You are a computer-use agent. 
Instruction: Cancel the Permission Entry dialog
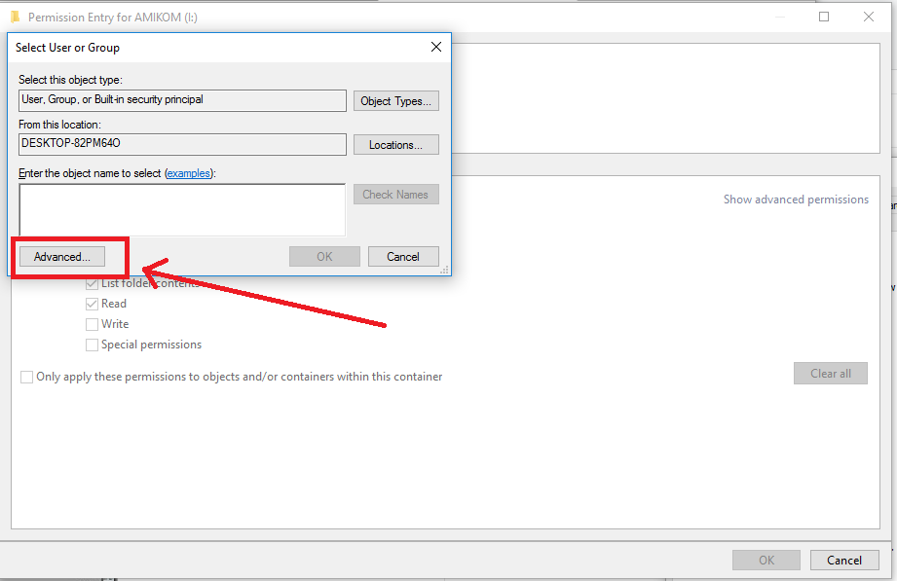tap(843, 560)
